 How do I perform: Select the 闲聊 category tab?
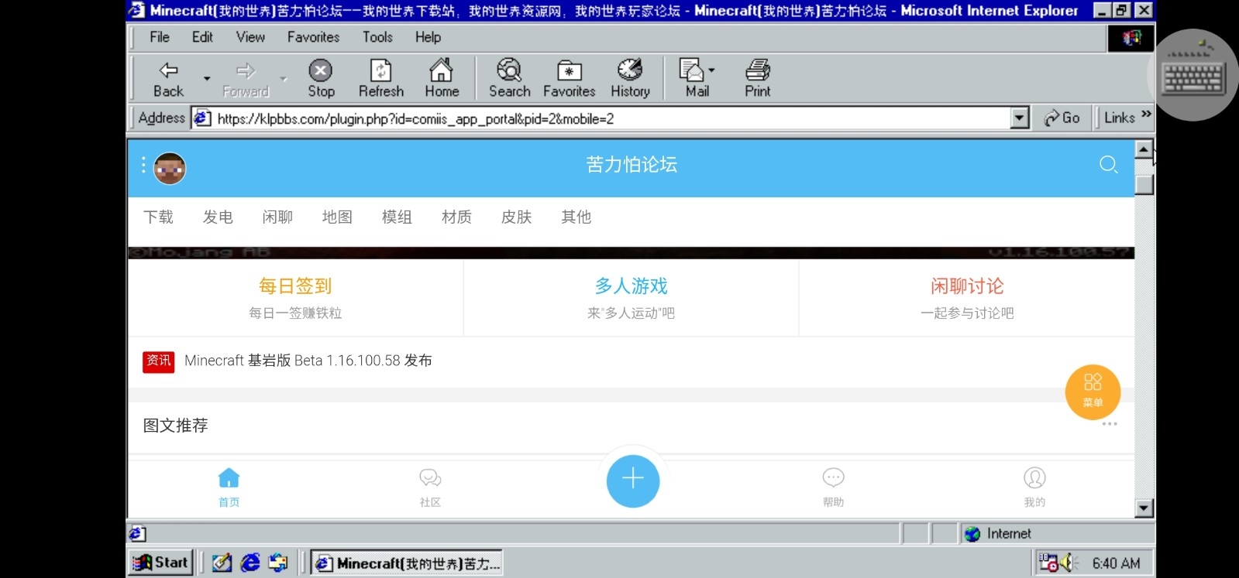coord(277,217)
